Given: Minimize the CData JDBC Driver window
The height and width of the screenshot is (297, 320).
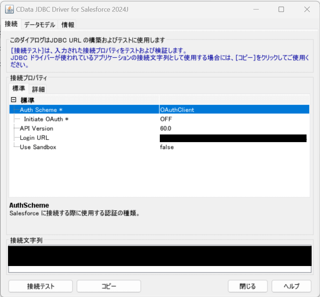Looking at the screenshot, I should coord(256,9).
